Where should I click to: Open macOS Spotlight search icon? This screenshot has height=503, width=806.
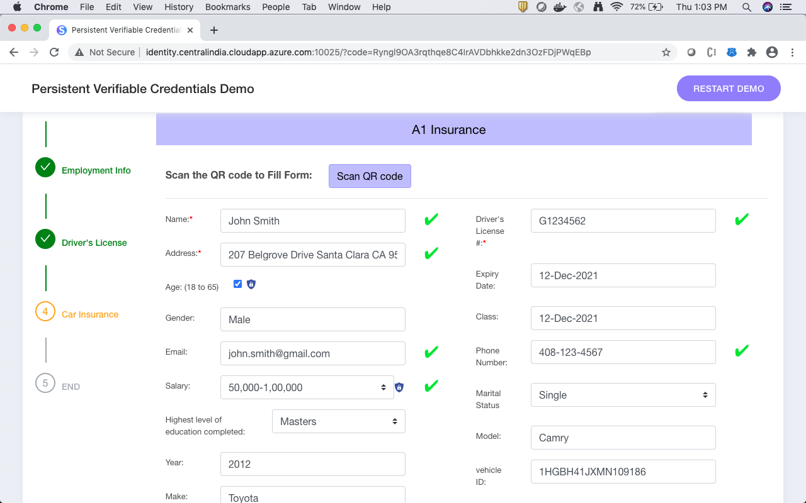(747, 7)
